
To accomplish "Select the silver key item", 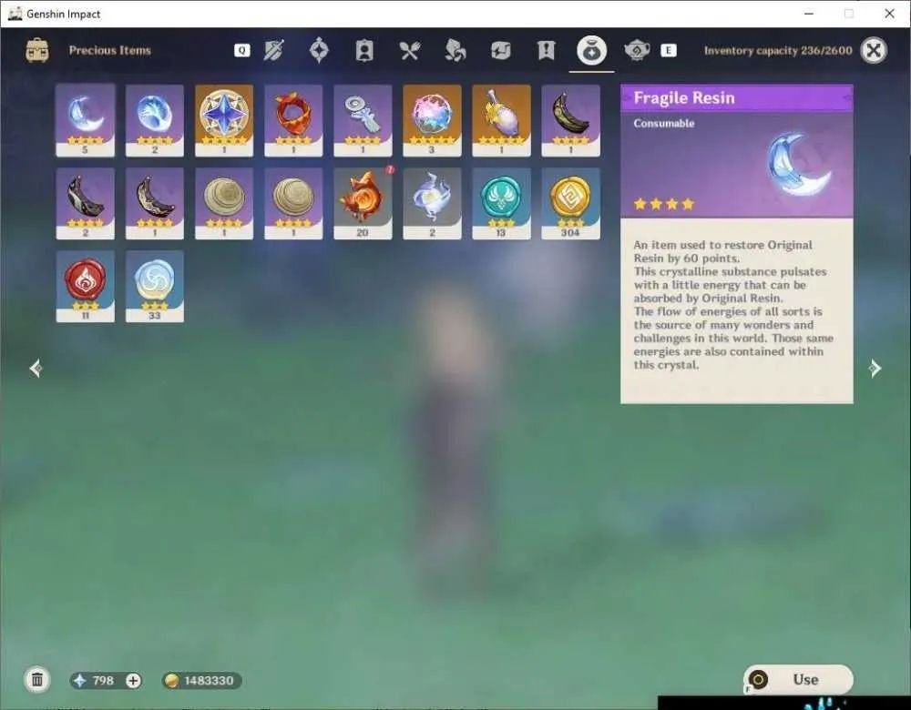I will coord(363,120).
